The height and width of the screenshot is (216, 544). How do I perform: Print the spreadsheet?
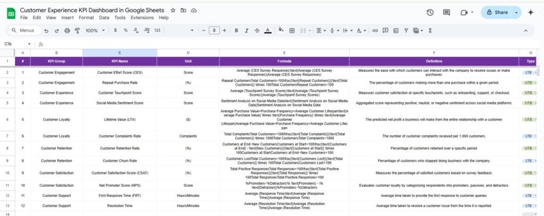pyautogui.click(x=67, y=30)
